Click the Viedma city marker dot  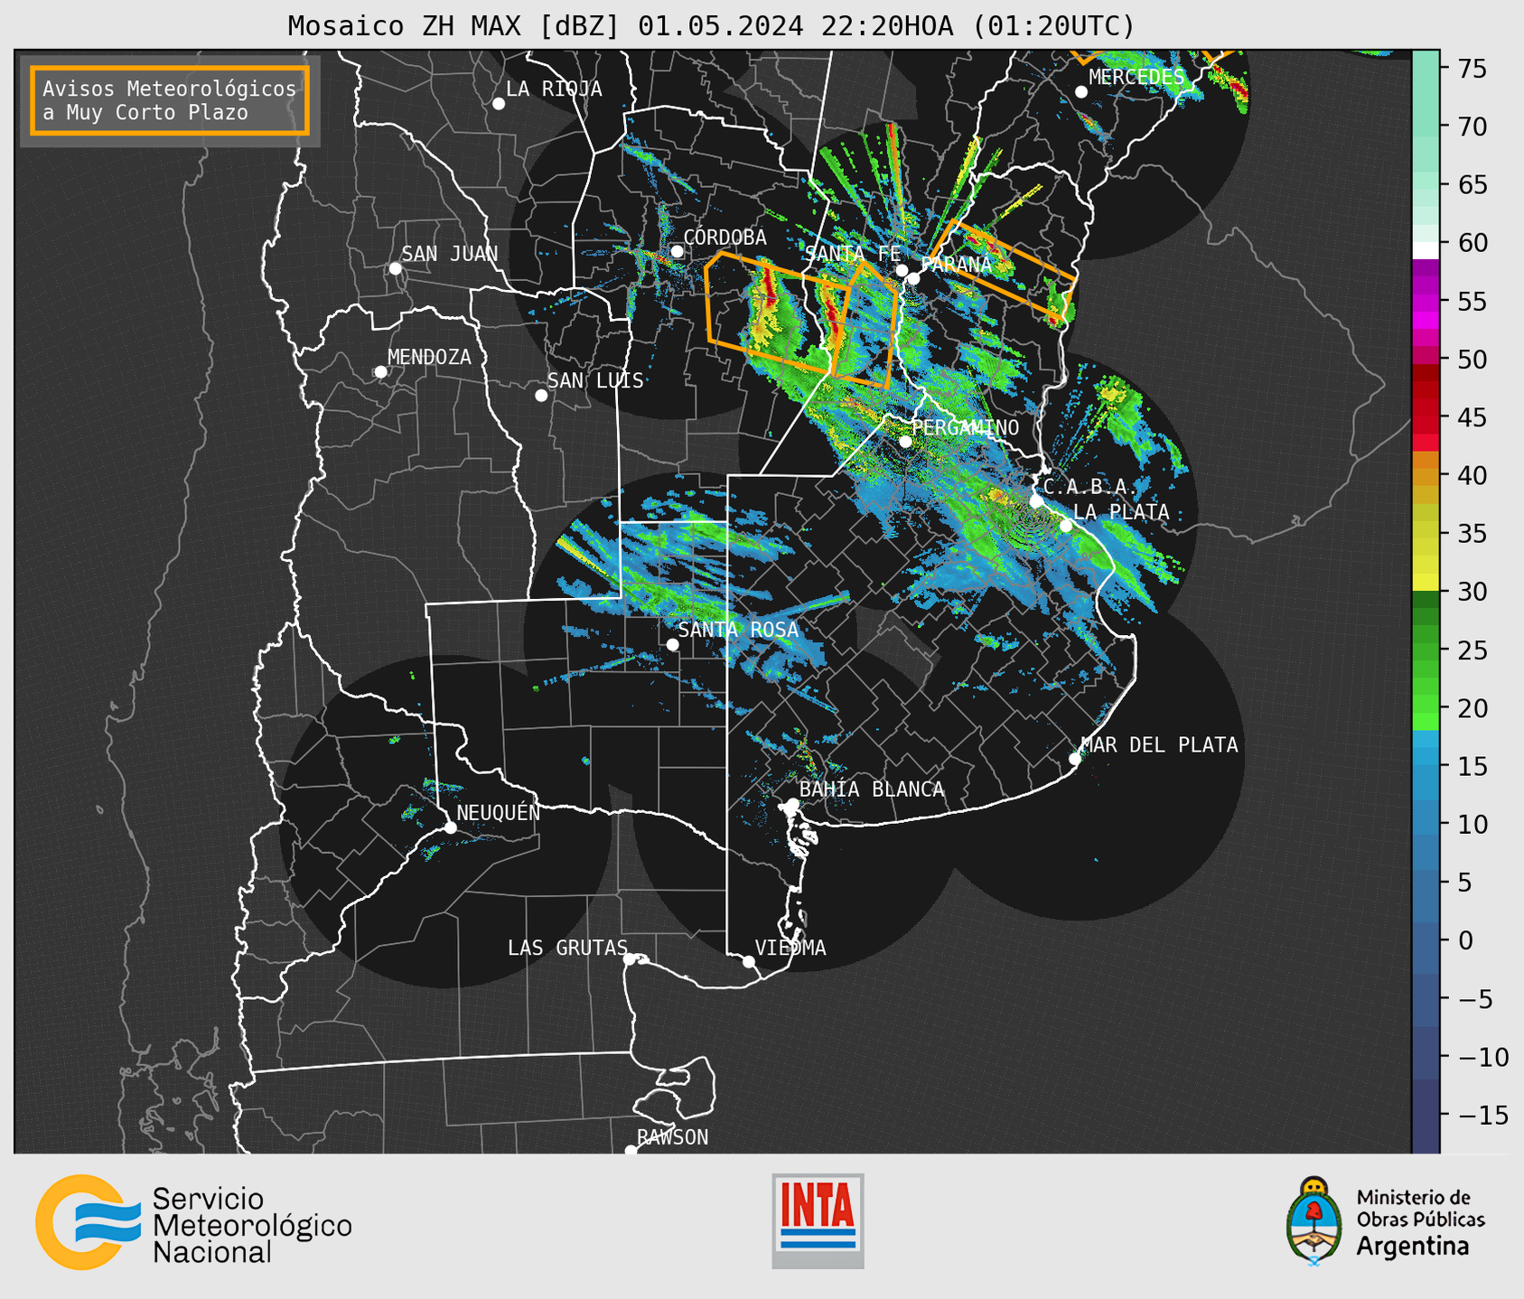pos(748,961)
